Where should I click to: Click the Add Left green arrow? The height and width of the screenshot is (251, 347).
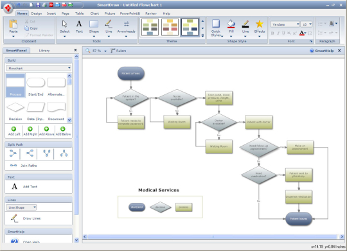pos(13,129)
